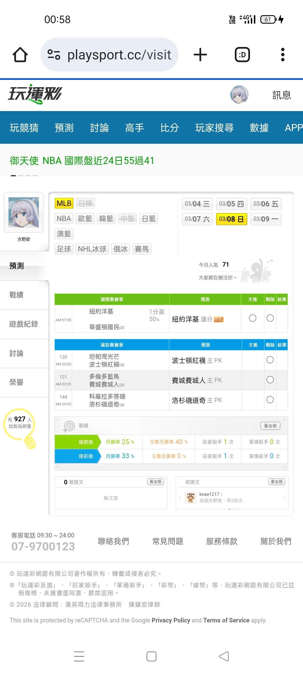
Task: Choose date 03/09 一
Action: [266, 219]
